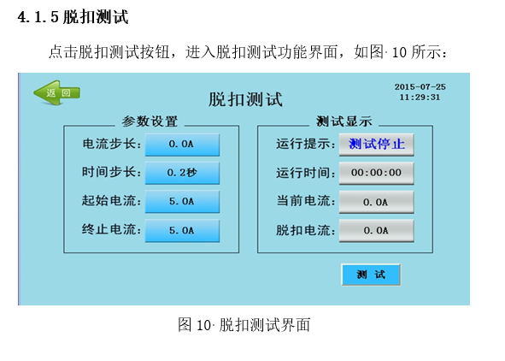Click the 测试显示 group header
The width and height of the screenshot is (505, 361).
tap(344, 121)
